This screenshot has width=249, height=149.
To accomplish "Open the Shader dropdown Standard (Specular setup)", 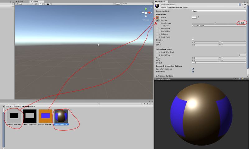I will [x=207, y=7].
